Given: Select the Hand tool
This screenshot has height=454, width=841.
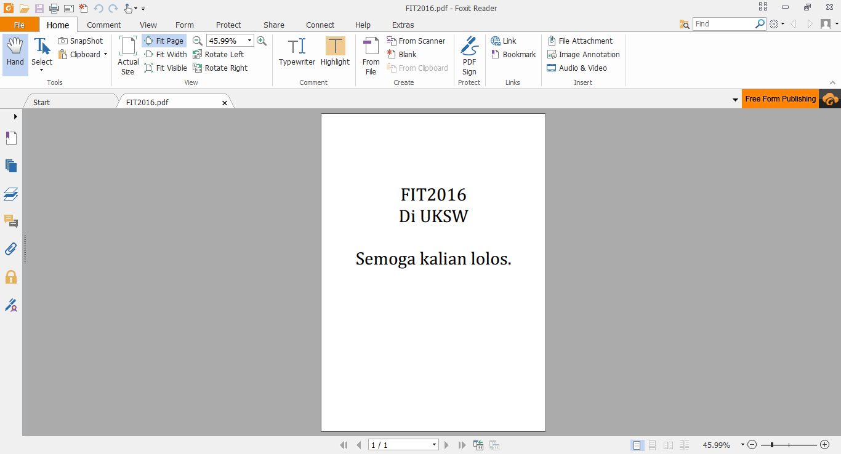Looking at the screenshot, I should pos(15,55).
